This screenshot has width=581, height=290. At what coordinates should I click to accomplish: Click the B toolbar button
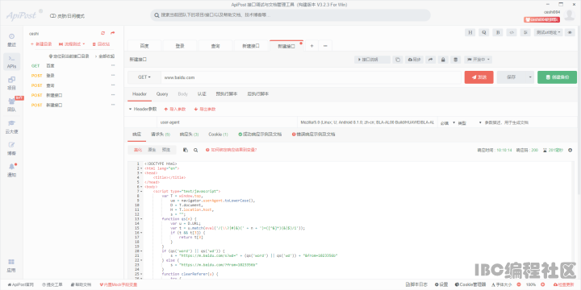point(498,32)
